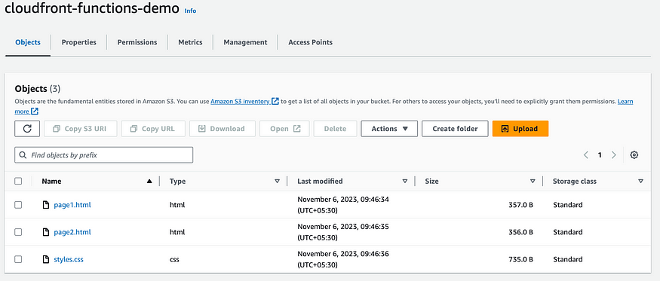Click the file icon beside styles.css
Viewport: 660px width, 281px height.
tap(46, 259)
